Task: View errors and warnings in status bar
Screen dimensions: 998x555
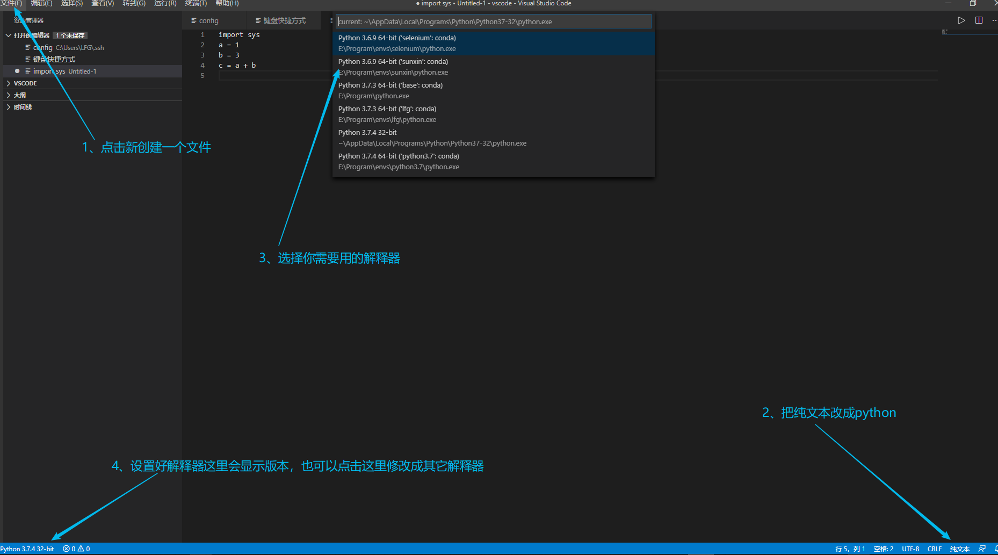Action: coord(76,549)
